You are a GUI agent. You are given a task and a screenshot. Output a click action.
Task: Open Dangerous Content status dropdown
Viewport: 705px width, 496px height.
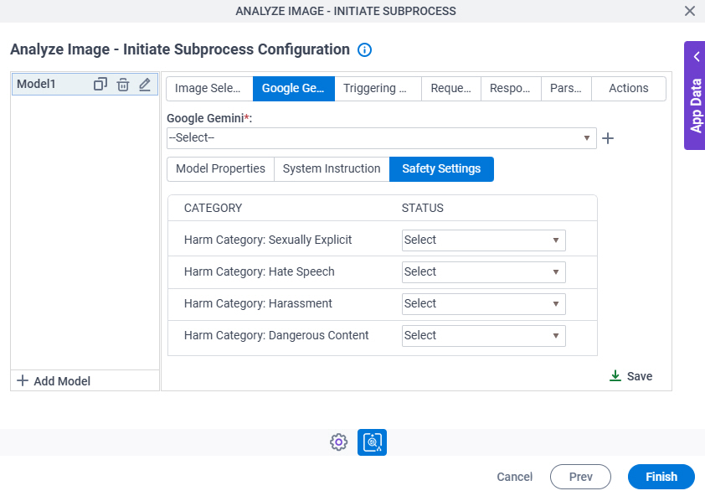(483, 336)
